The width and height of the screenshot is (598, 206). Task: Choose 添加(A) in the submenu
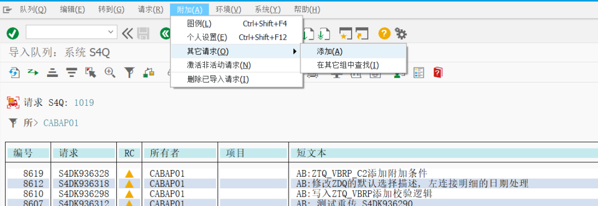click(353, 51)
